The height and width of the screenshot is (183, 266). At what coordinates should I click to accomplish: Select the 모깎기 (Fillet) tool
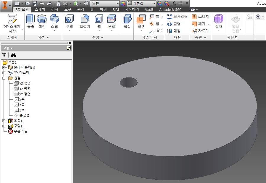point(85,22)
